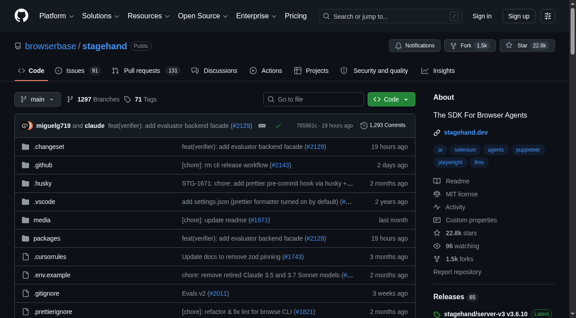Open Custom properties link

tap(465, 220)
